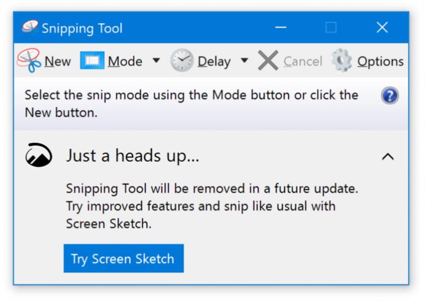Click the Snipping Tool title bar icon
The image size is (425, 301).
point(30,28)
